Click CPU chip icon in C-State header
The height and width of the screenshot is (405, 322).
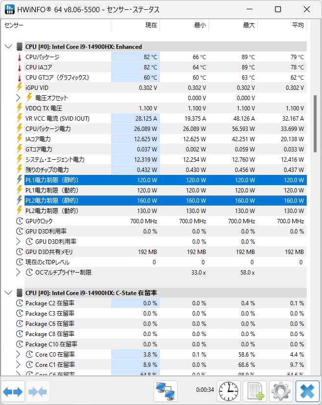[x=20, y=293]
